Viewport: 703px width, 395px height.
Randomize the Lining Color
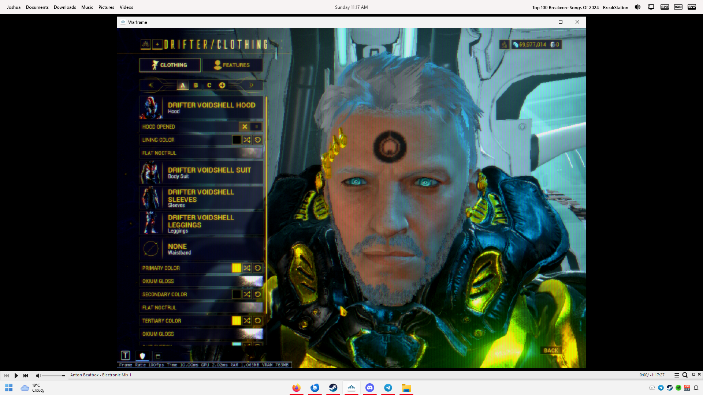(x=247, y=140)
